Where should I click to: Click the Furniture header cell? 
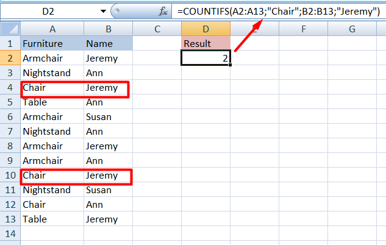pyautogui.click(x=52, y=43)
